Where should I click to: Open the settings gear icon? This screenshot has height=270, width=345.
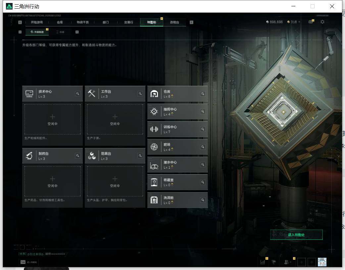point(322,22)
